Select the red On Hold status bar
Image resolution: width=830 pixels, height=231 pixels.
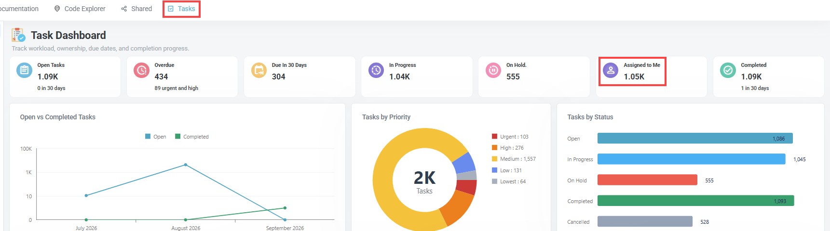click(647, 180)
